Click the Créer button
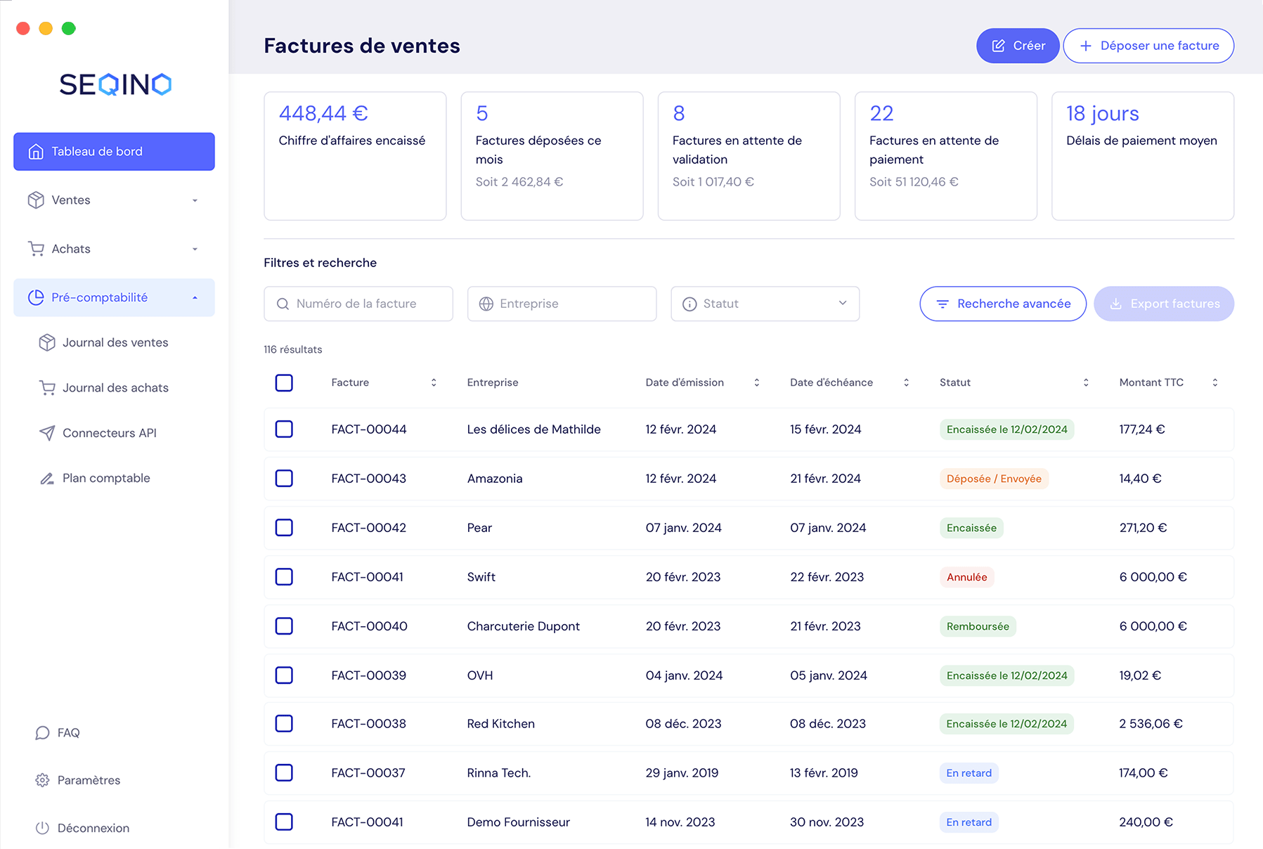The width and height of the screenshot is (1263, 849). coord(1017,46)
